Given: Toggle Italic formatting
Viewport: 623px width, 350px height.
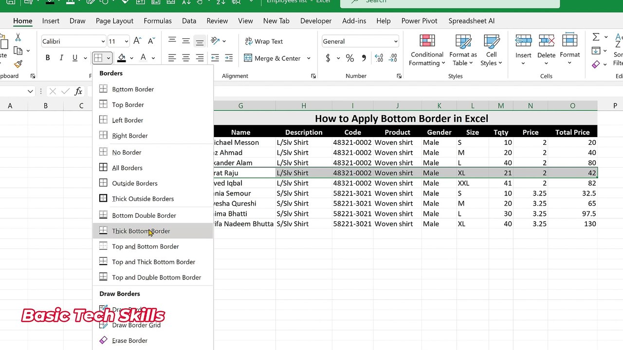Looking at the screenshot, I should tap(61, 58).
